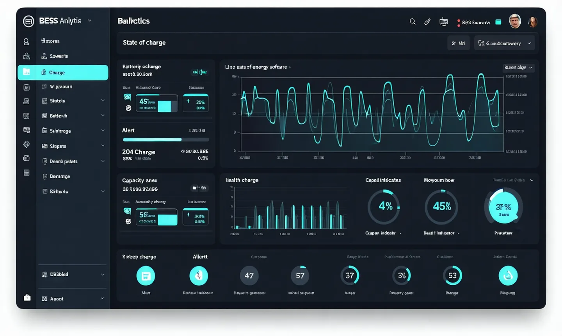Toggle the switch in Capacity anes card header

coord(199,188)
